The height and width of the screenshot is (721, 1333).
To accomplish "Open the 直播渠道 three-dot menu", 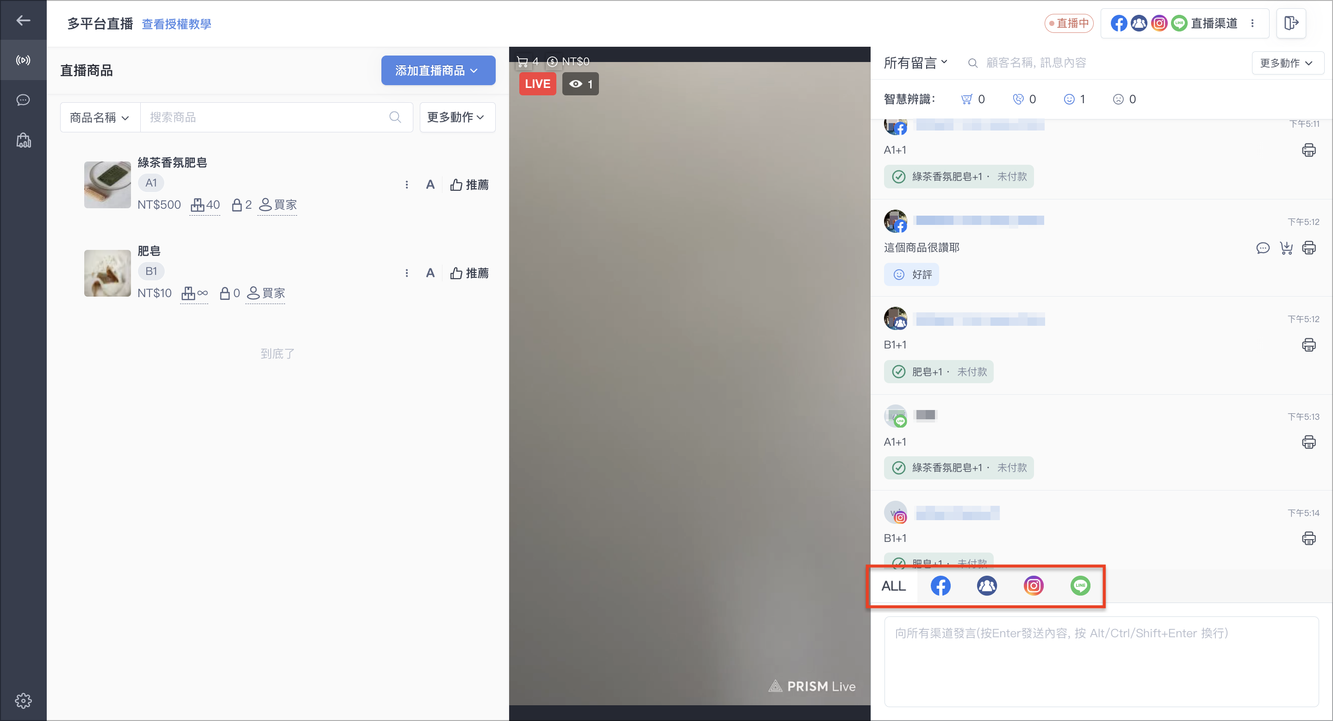I will click(x=1252, y=23).
